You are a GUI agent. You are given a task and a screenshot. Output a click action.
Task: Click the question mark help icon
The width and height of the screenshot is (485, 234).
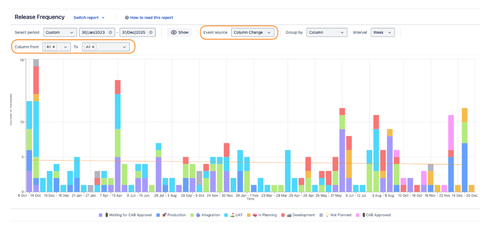127,18
